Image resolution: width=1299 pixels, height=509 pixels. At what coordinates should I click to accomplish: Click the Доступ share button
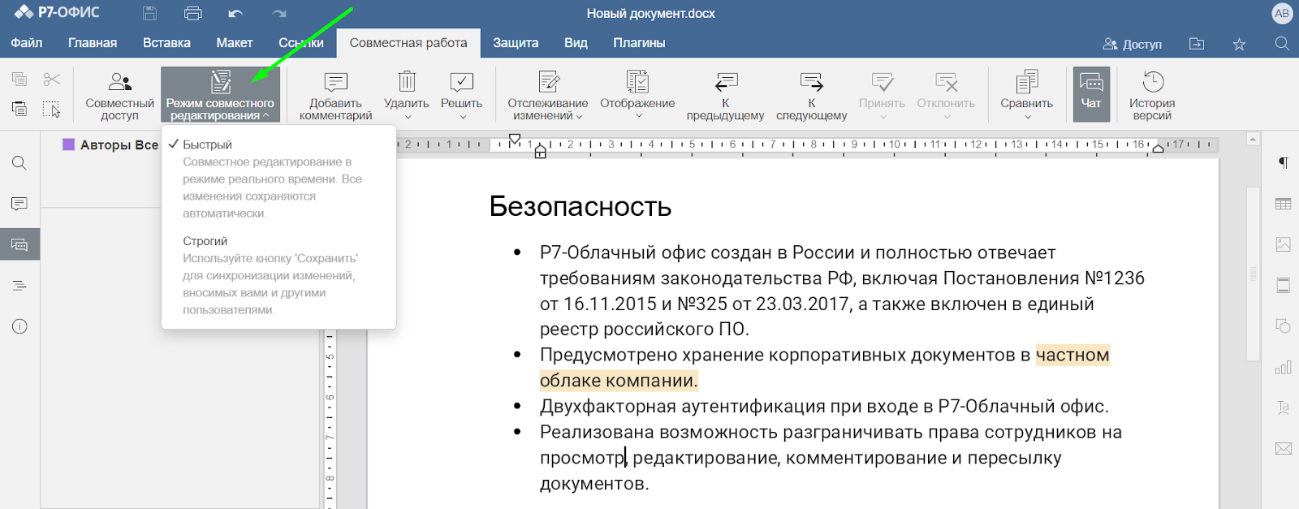click(x=1132, y=44)
